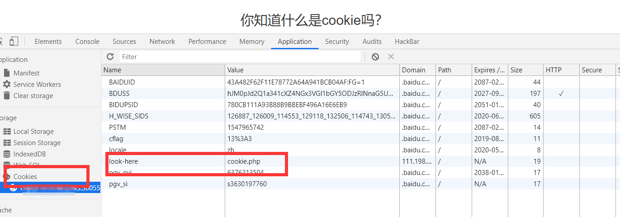The width and height of the screenshot is (620, 217).
Task: Open Manifest from the sidebar
Action: (x=26, y=73)
